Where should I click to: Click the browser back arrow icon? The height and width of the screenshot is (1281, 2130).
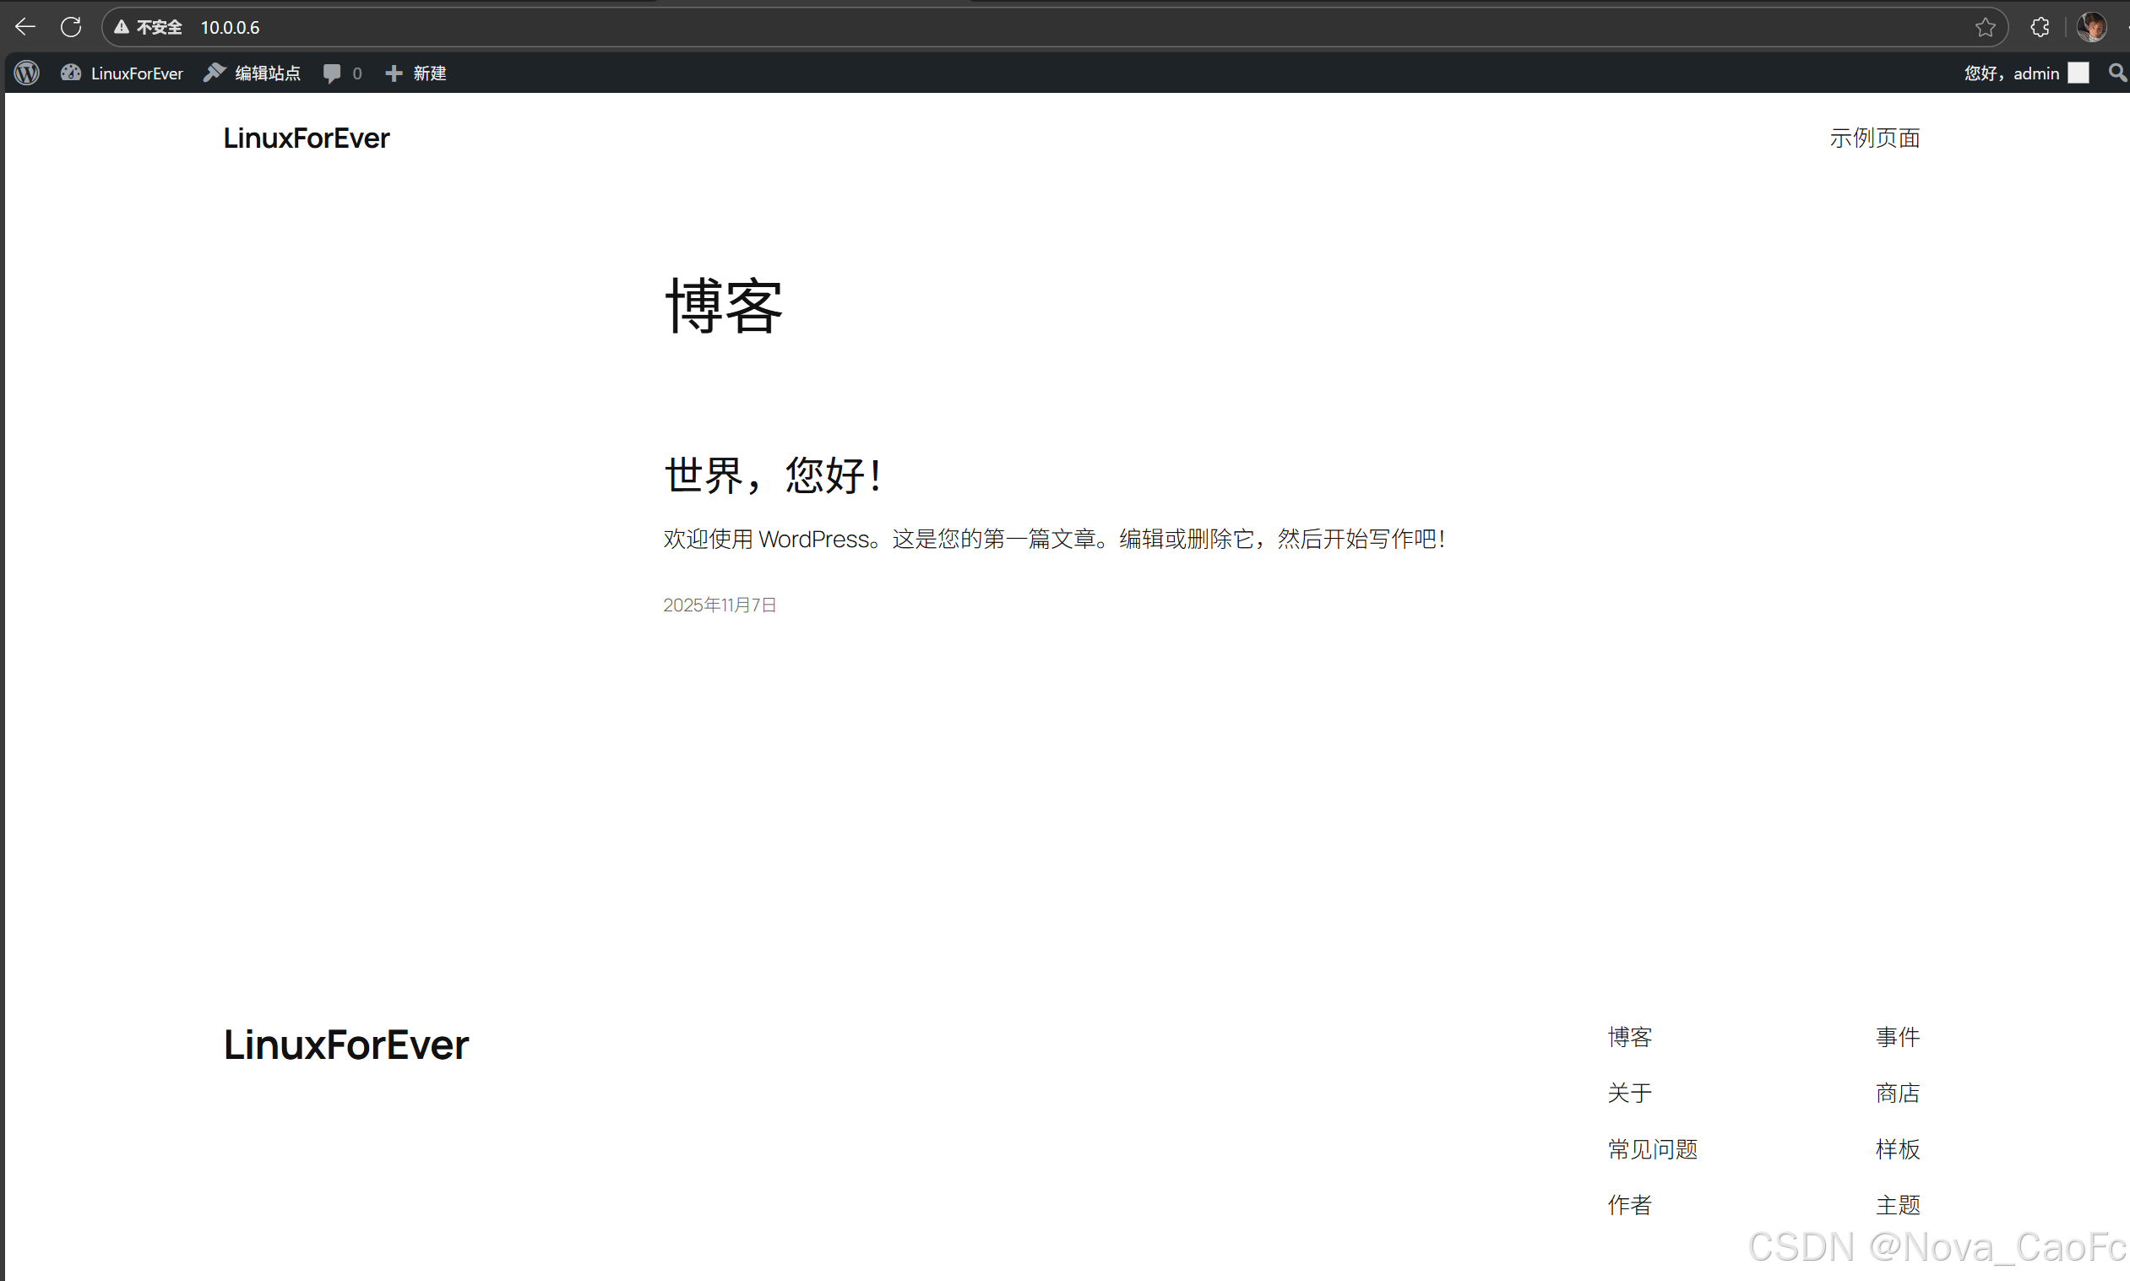pos(25,27)
